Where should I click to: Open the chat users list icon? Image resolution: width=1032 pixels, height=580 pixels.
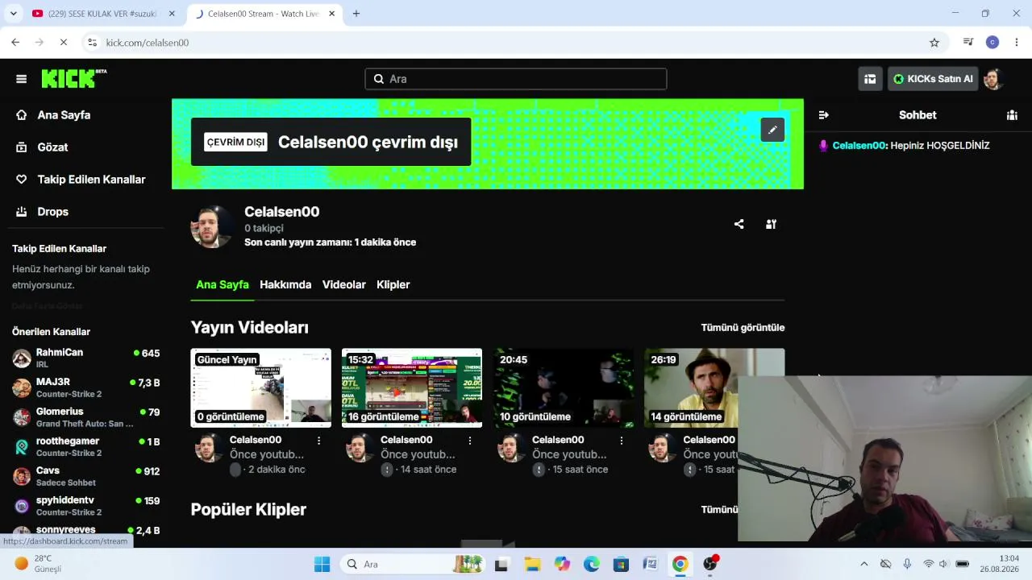[1012, 115]
